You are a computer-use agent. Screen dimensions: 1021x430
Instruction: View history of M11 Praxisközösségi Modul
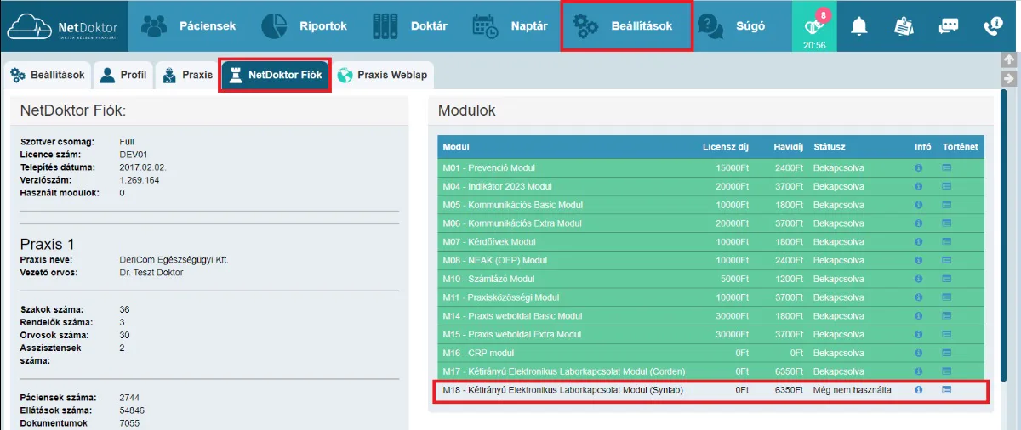pyautogui.click(x=946, y=297)
